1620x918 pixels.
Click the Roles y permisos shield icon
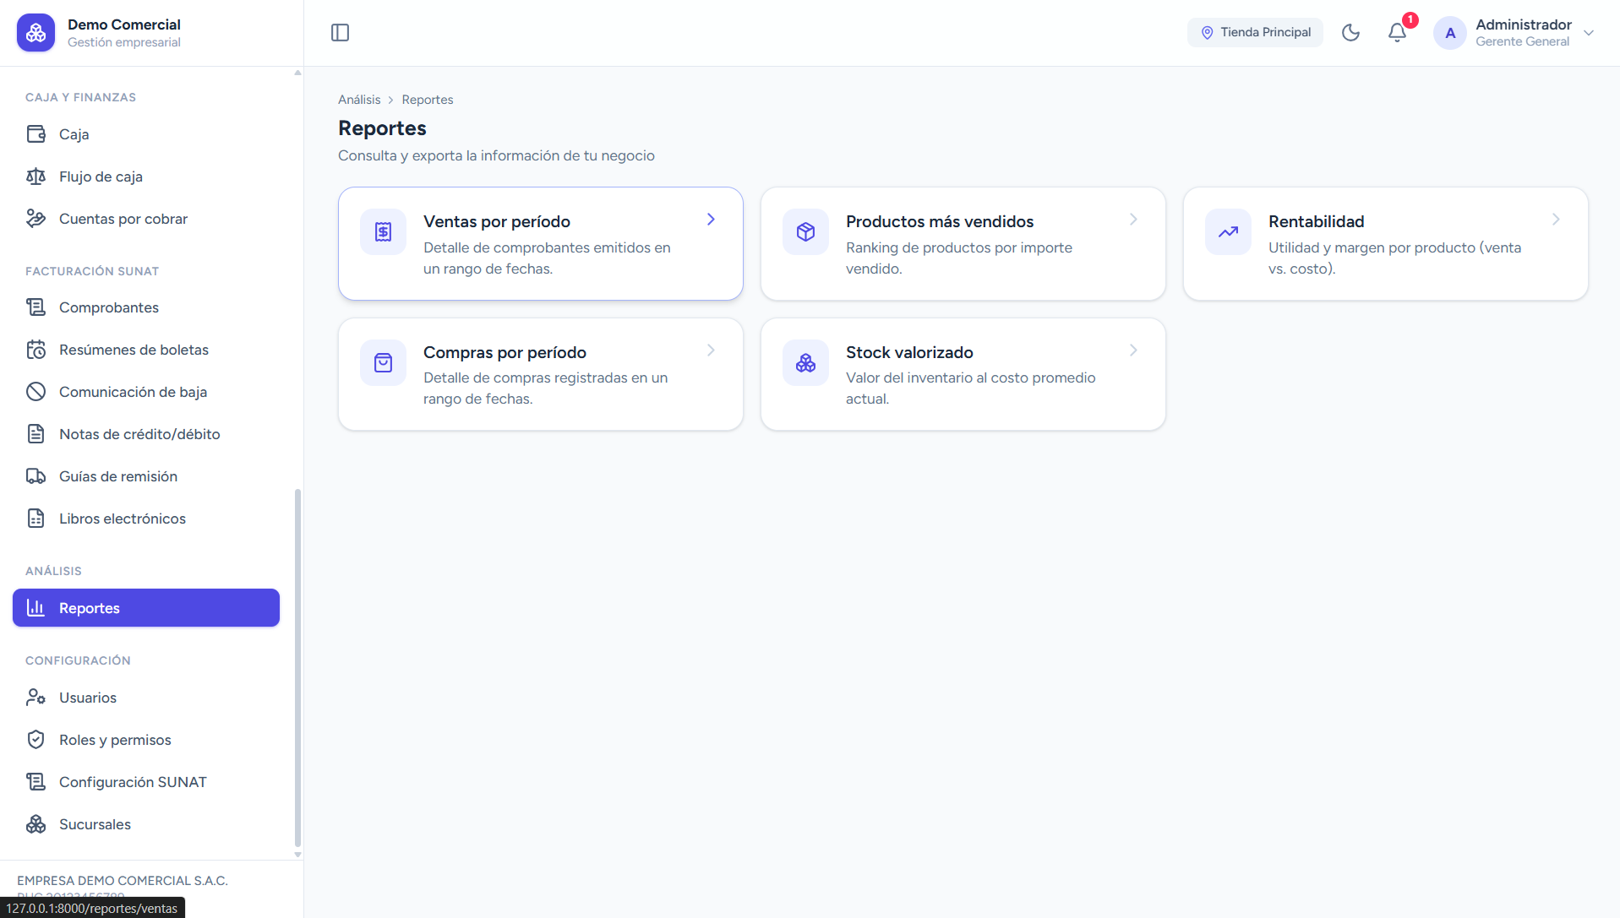click(35, 740)
